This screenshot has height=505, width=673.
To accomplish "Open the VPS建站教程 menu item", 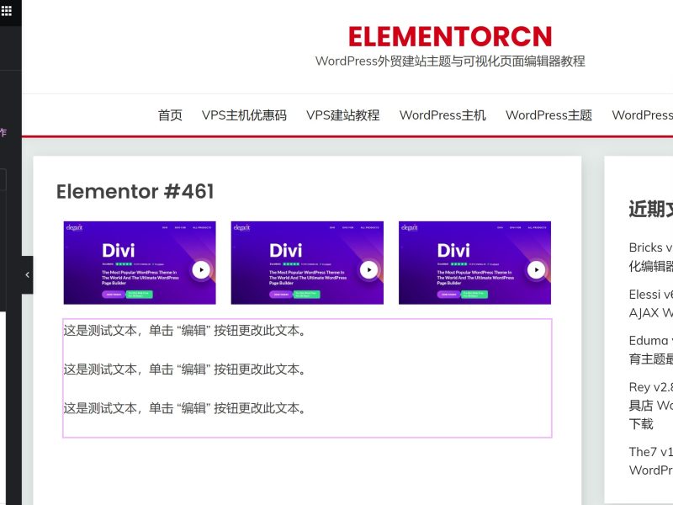I will point(343,115).
